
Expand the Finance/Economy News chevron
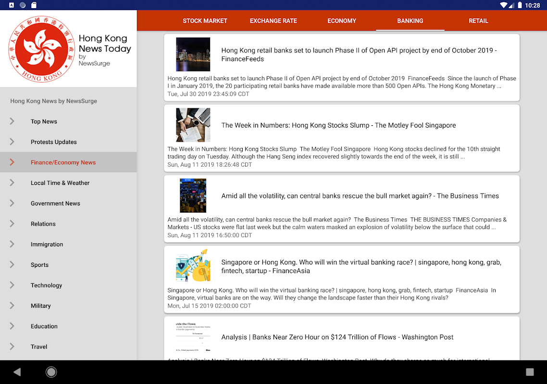click(12, 162)
